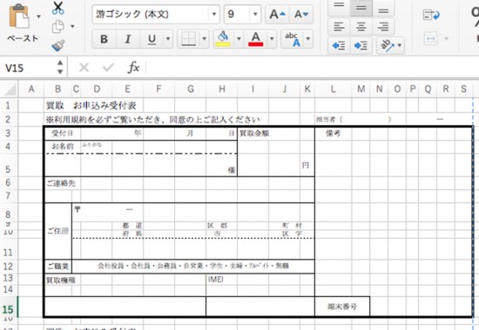
Task: Click the 受付日 cell
Action: (x=63, y=134)
